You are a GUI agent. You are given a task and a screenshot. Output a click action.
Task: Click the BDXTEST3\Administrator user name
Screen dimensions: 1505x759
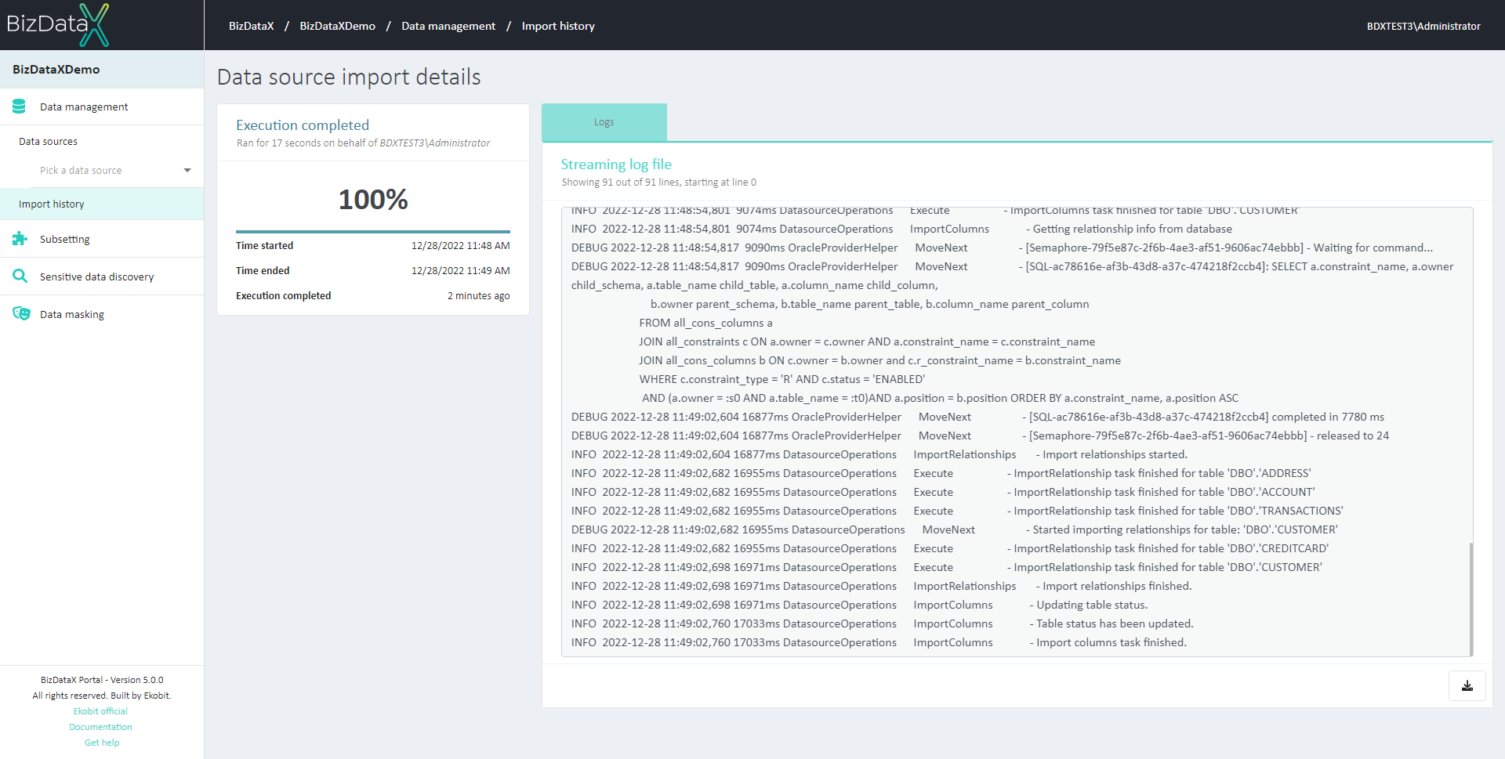tap(1423, 26)
